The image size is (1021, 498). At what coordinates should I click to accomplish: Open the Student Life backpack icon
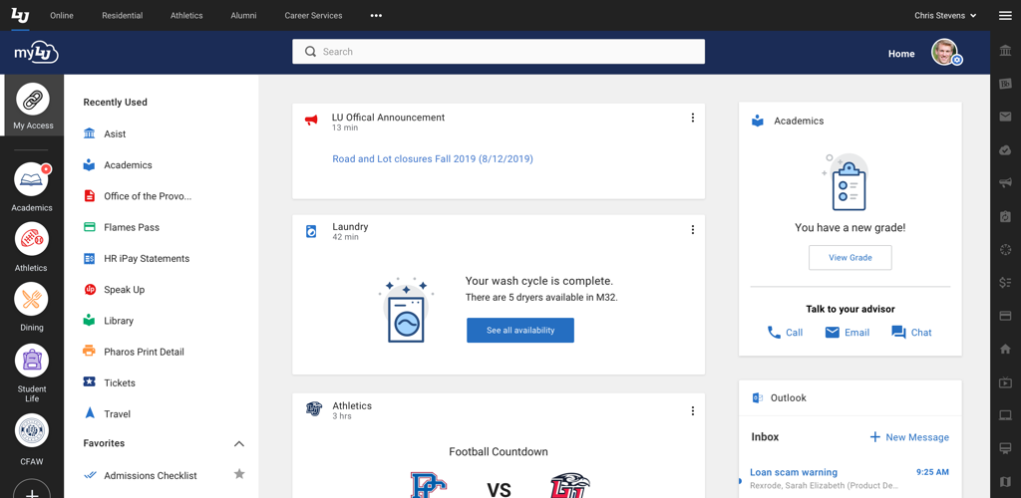[x=31, y=361]
